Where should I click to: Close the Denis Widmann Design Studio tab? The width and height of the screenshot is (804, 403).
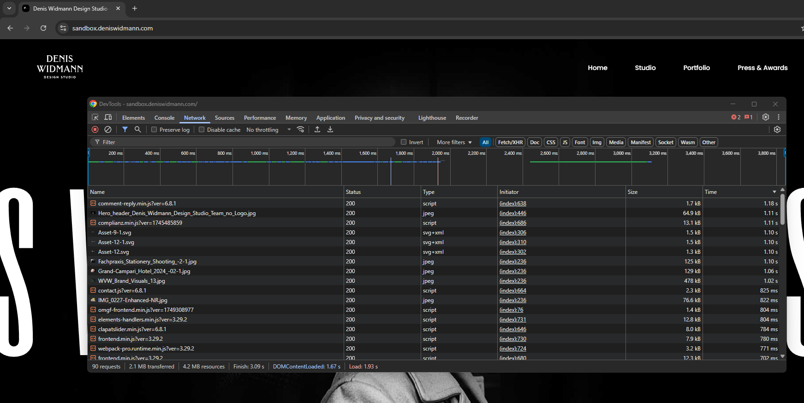pyautogui.click(x=118, y=8)
